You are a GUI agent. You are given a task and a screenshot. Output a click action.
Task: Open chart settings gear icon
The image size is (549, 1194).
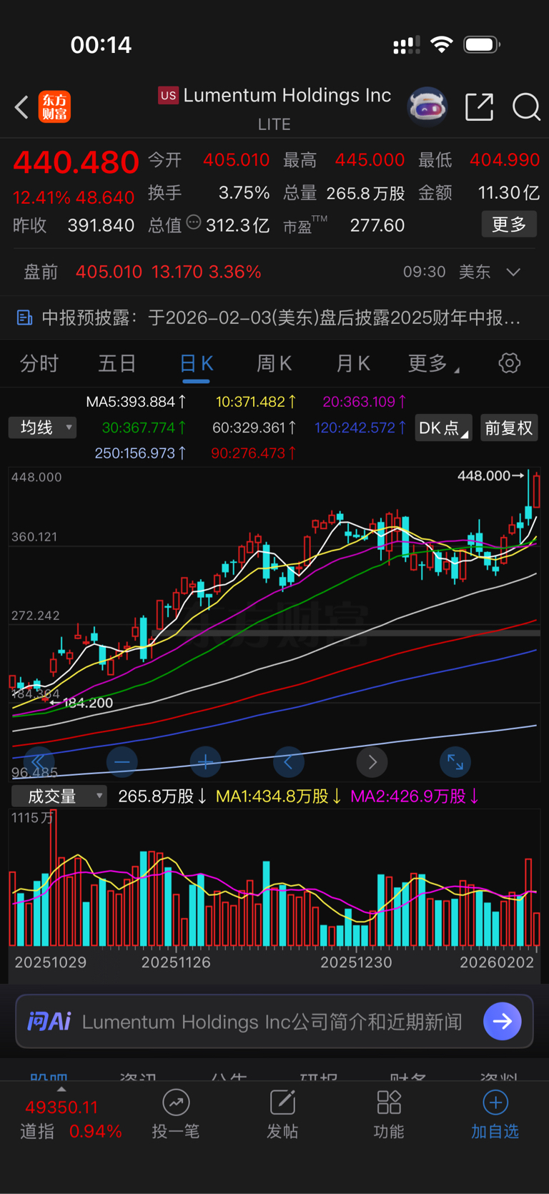tap(509, 363)
